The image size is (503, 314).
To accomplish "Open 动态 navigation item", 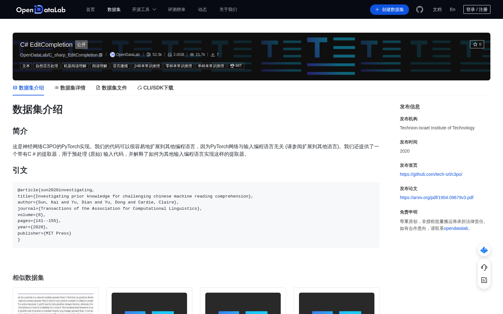I will pyautogui.click(x=202, y=9).
